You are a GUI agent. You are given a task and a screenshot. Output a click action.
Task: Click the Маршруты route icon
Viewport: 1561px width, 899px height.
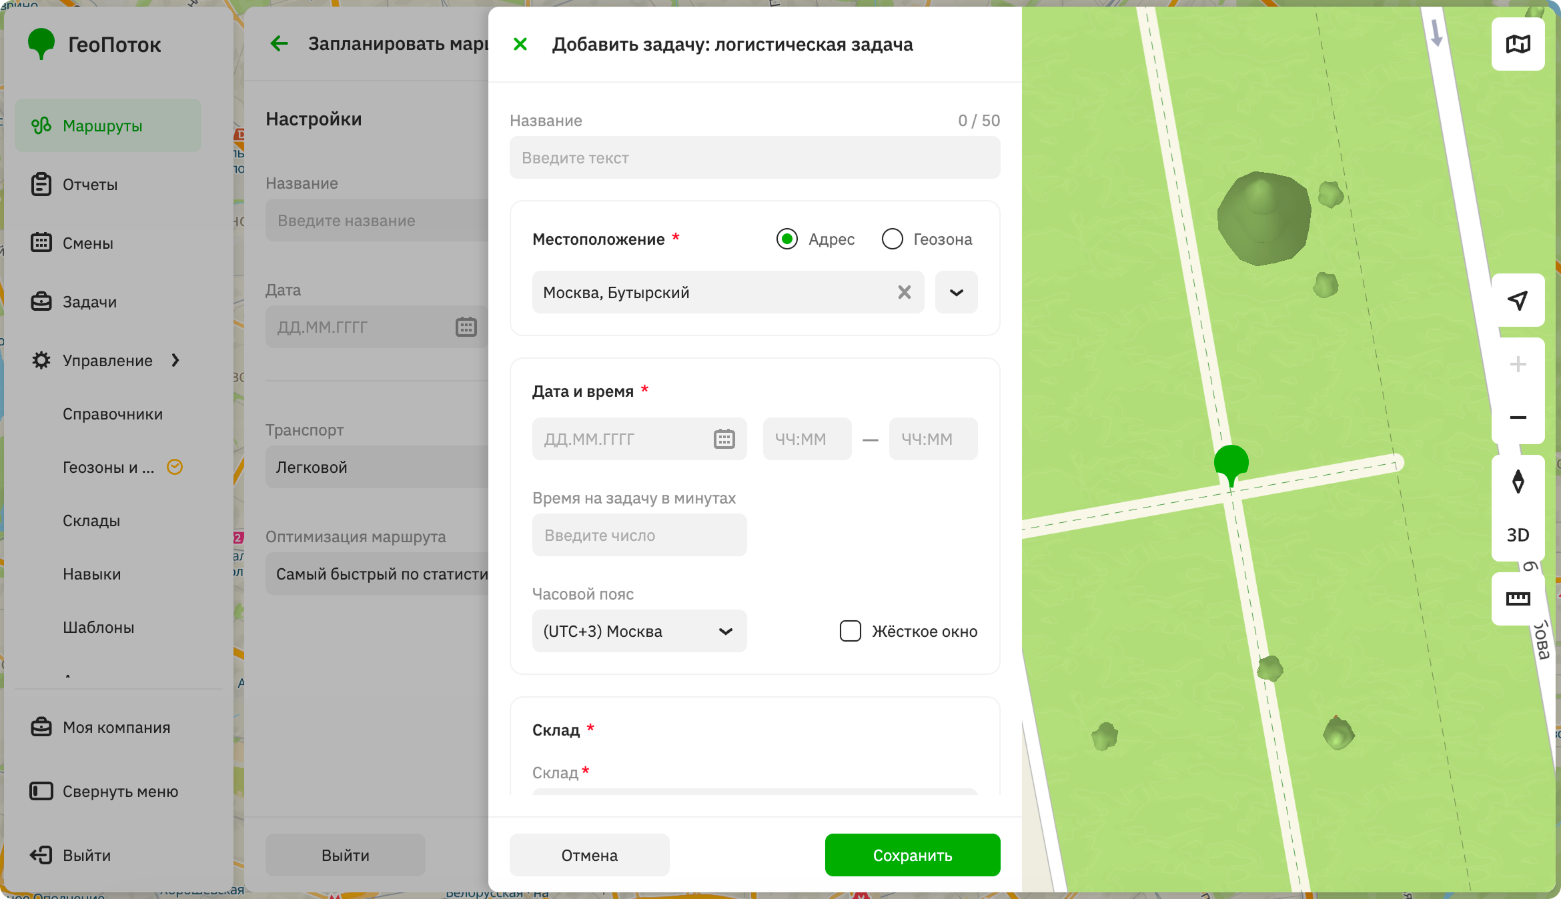pos(41,125)
